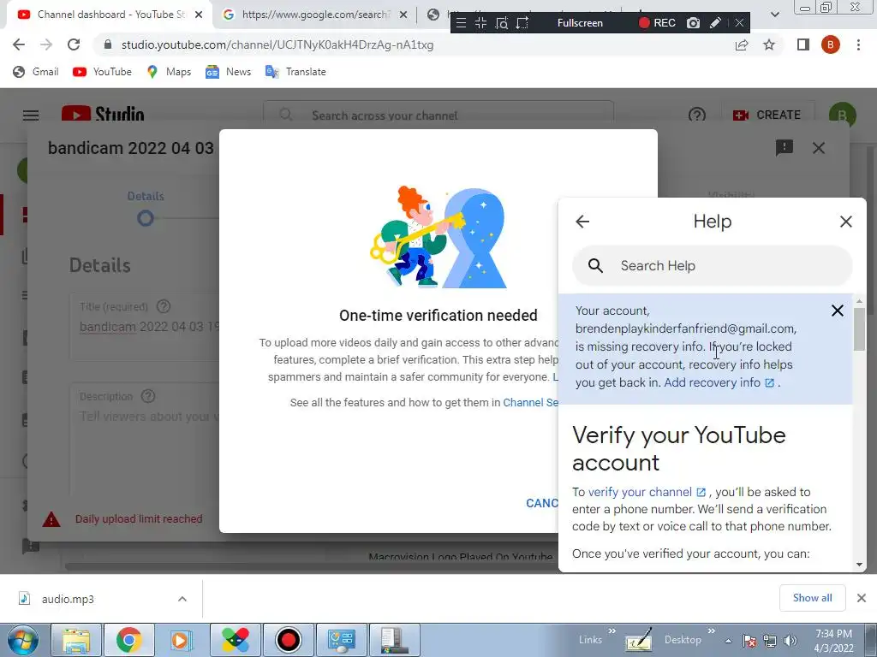Click the Bandicam REC button

point(657,23)
